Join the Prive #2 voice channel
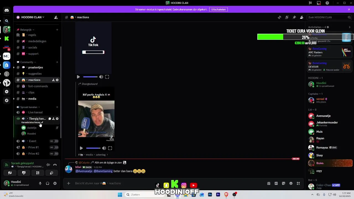This screenshot has height=199, width=354. pyautogui.click(x=37, y=154)
